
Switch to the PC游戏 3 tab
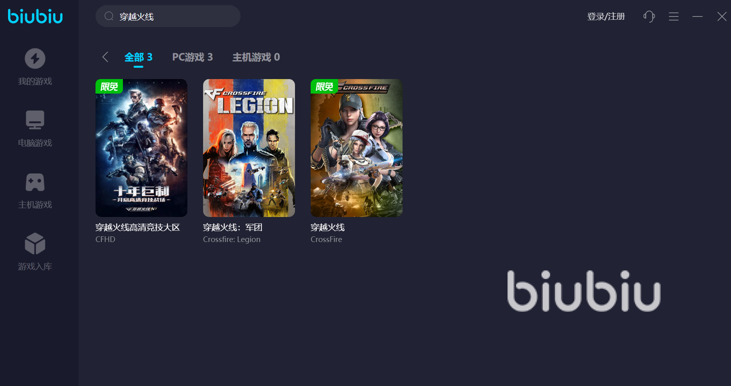coord(193,57)
